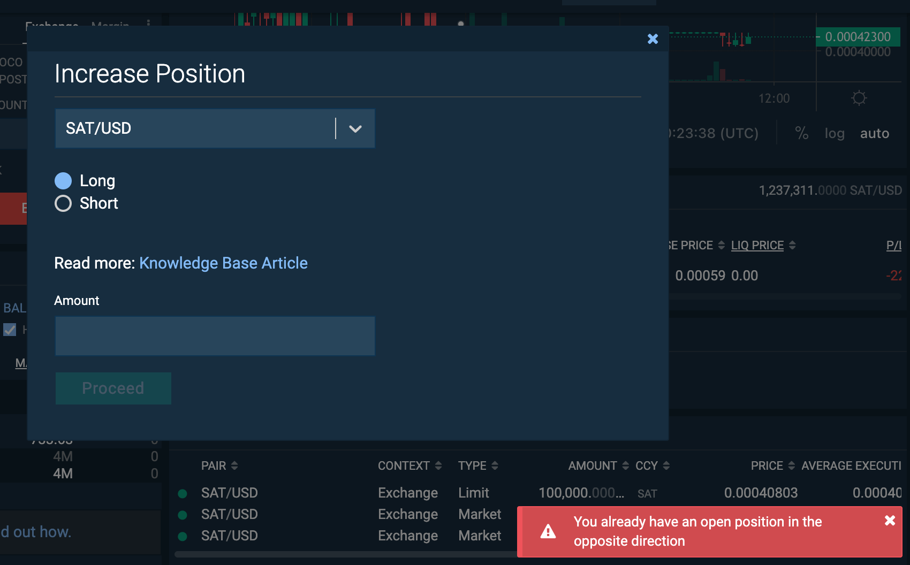Open the Knowledge Base Article link
Viewport: 910px width, 565px height.
(x=223, y=263)
